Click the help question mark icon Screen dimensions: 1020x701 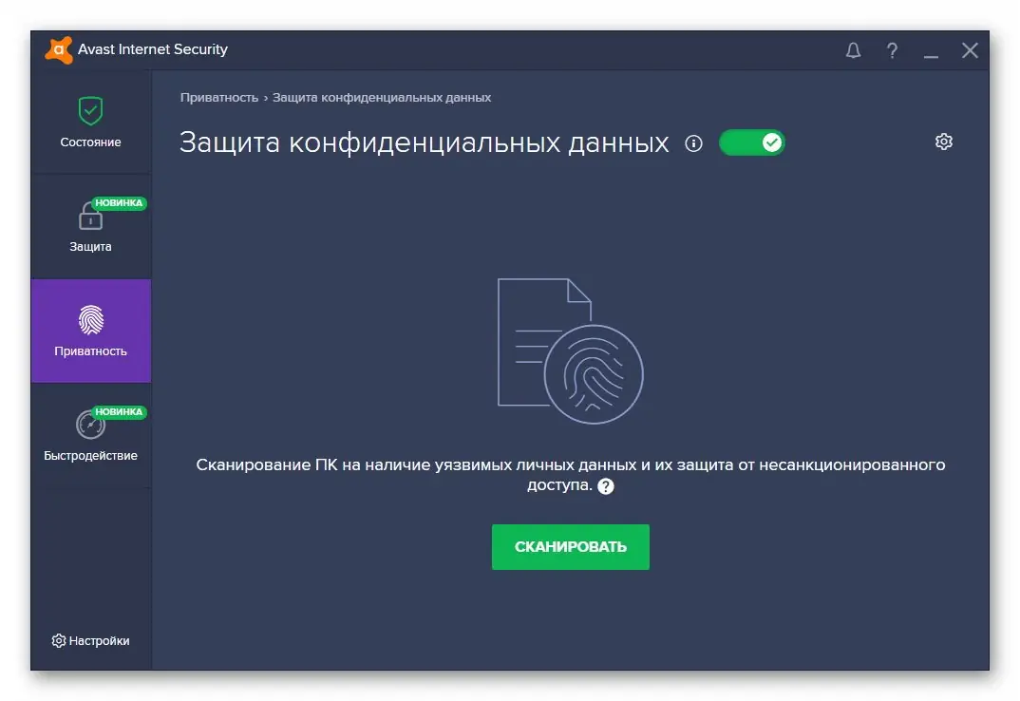pos(892,50)
